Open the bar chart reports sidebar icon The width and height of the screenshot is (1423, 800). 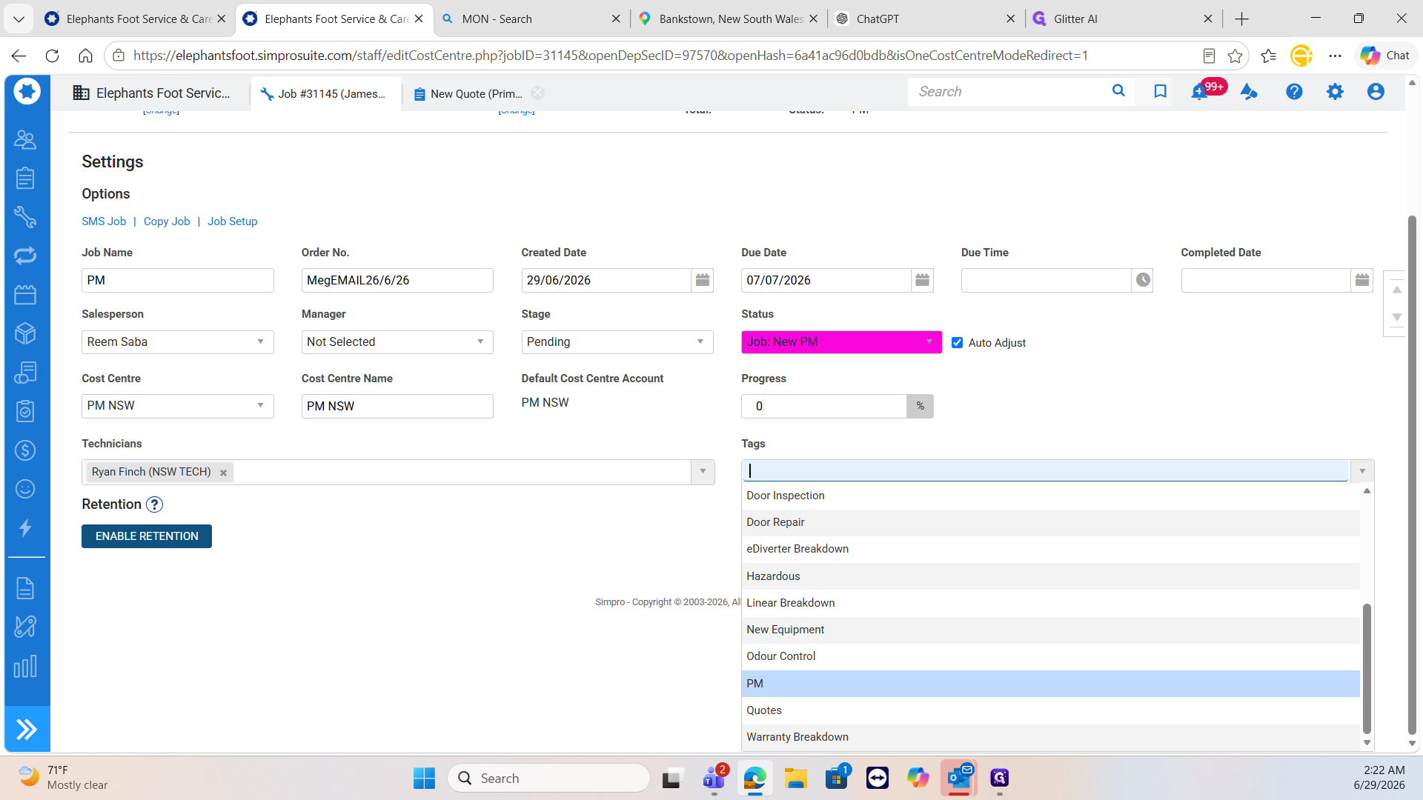tap(25, 666)
